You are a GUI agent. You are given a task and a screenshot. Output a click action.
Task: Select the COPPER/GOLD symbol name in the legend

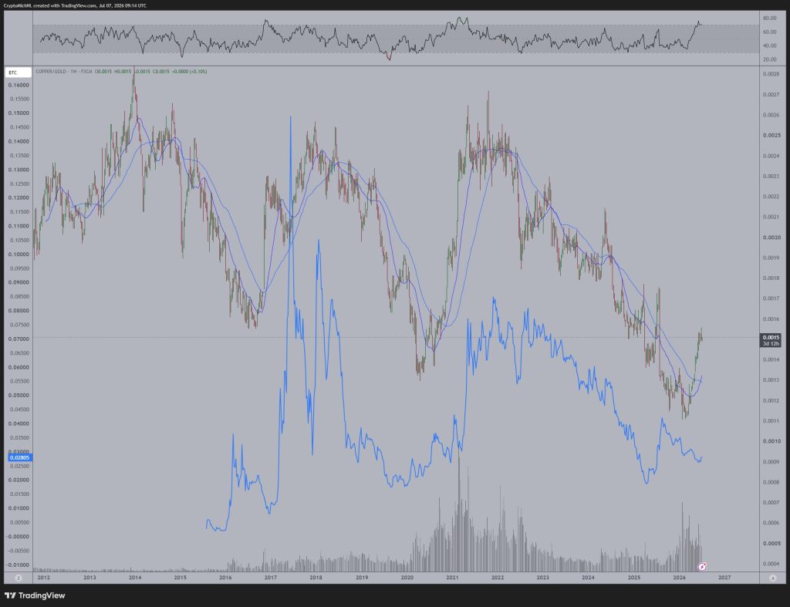[x=52, y=72]
